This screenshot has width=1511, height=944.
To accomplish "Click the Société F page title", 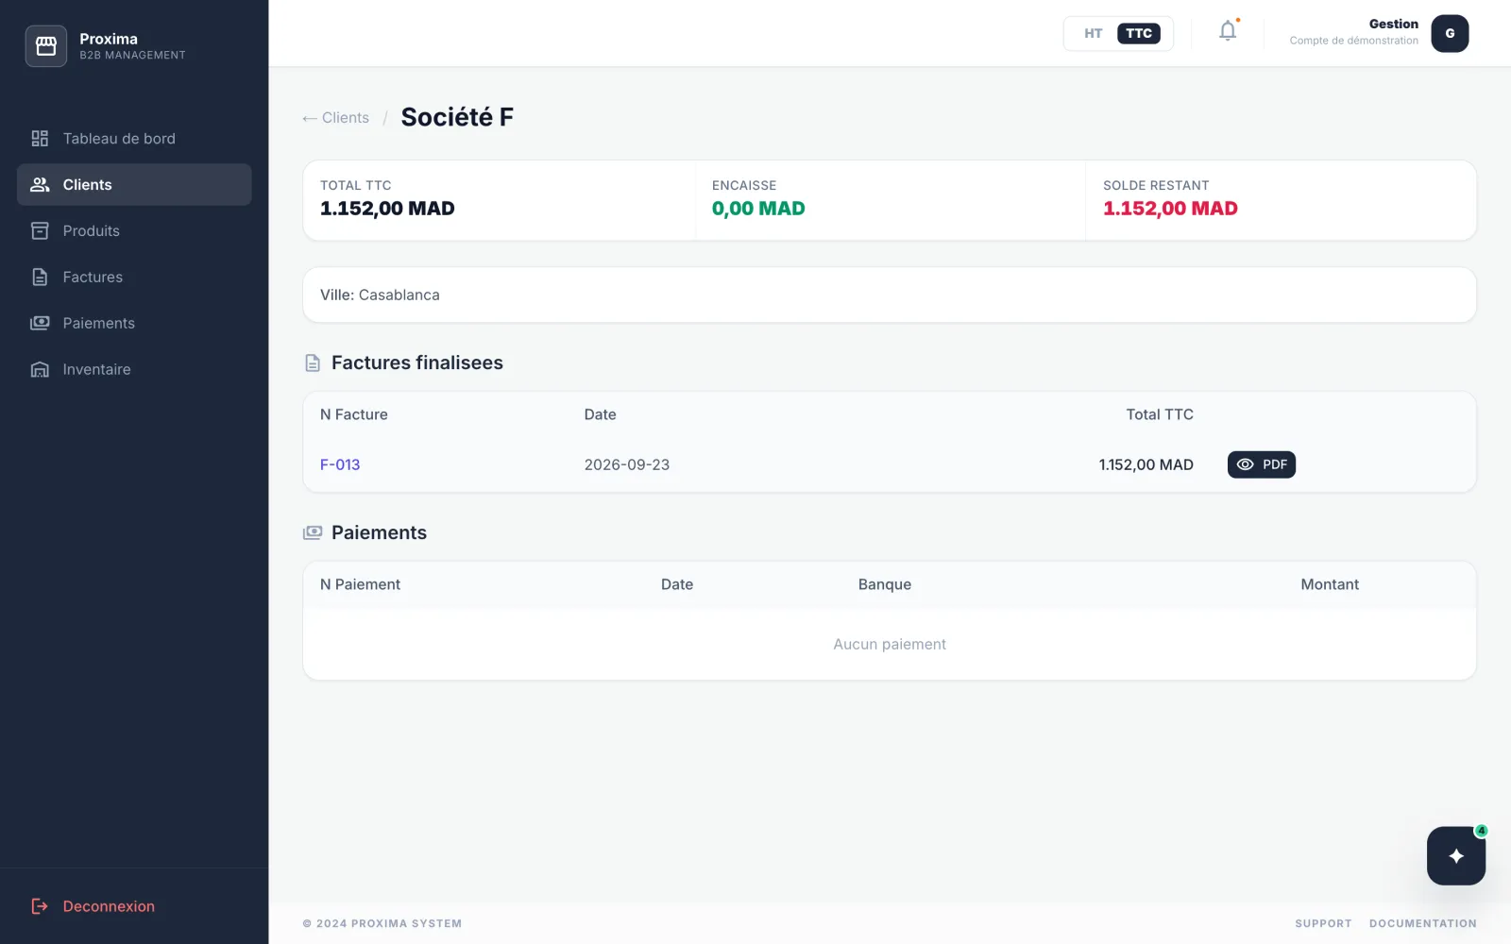I will [x=457, y=117].
